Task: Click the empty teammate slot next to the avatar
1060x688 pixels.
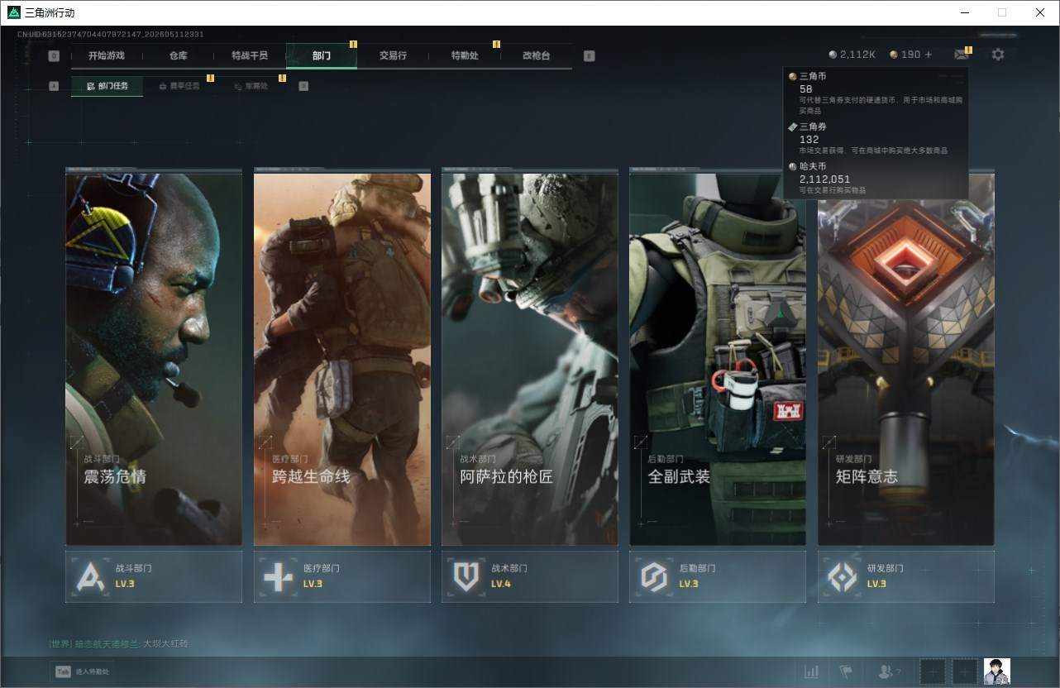Action: click(x=964, y=671)
